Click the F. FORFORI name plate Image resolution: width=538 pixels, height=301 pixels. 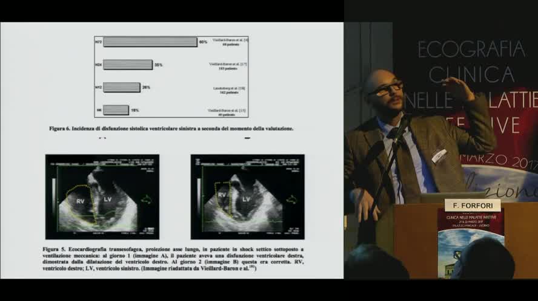[x=473, y=204]
